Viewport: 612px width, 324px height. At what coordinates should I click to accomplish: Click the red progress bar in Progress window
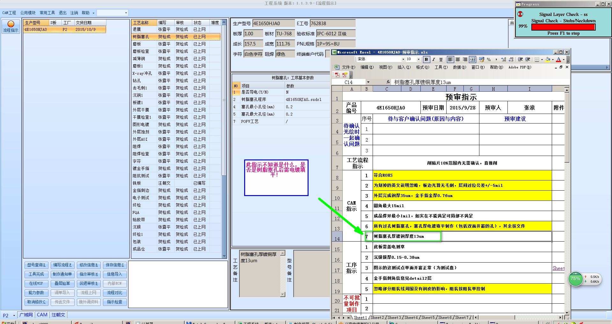[563, 27]
